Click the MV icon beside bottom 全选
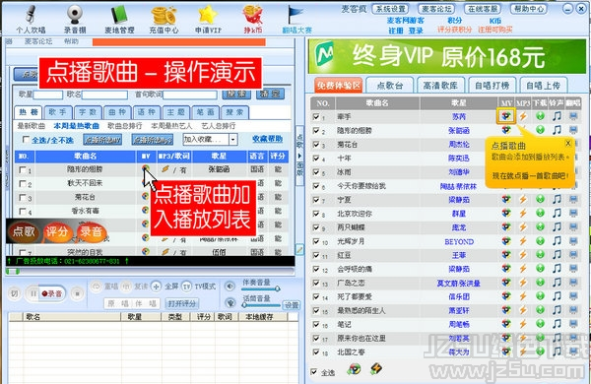The image size is (591, 384). (354, 369)
